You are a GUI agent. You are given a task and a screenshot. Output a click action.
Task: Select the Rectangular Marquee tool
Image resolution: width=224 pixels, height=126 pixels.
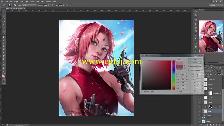click(4, 16)
